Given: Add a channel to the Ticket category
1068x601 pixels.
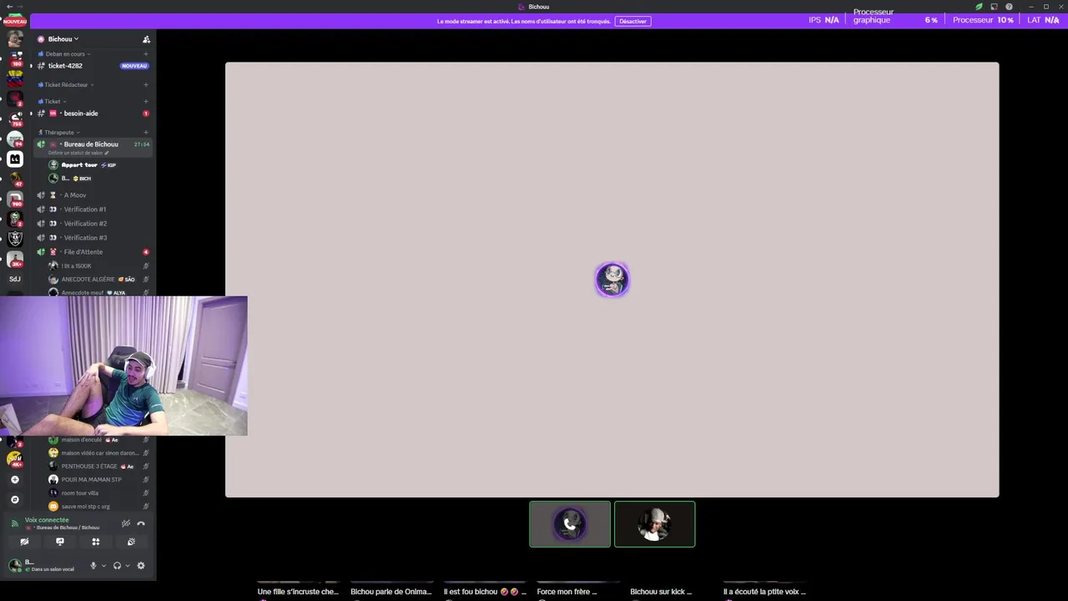Looking at the screenshot, I should coord(146,102).
